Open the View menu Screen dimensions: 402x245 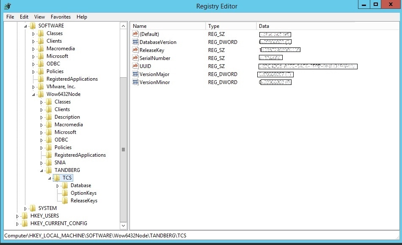39,16
